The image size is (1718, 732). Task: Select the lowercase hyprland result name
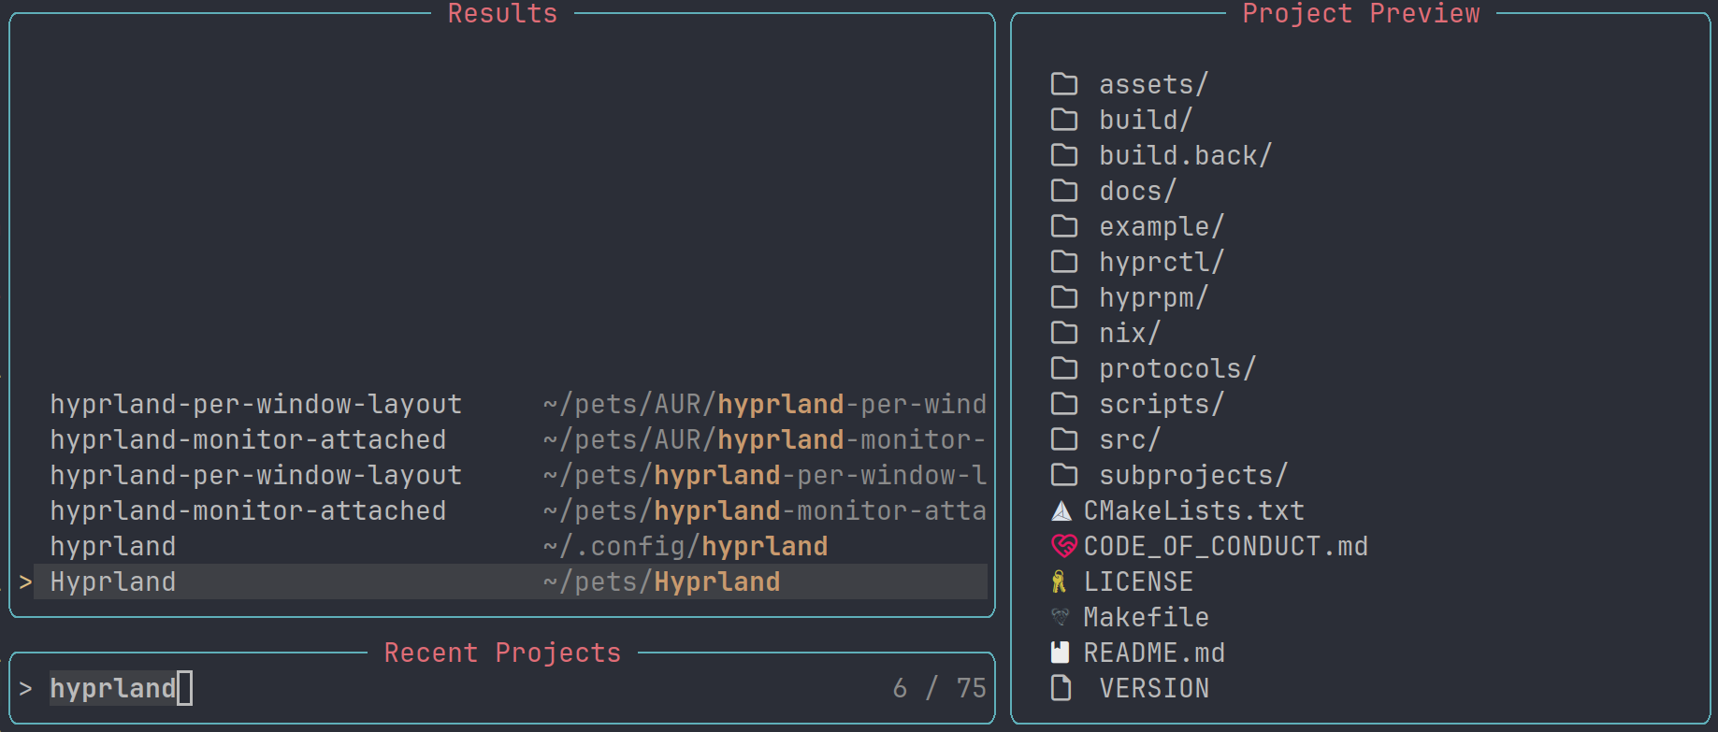pyautogui.click(x=113, y=546)
